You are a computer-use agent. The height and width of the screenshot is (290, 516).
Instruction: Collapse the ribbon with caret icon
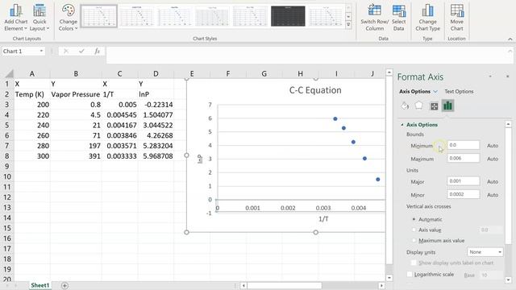[x=510, y=39]
